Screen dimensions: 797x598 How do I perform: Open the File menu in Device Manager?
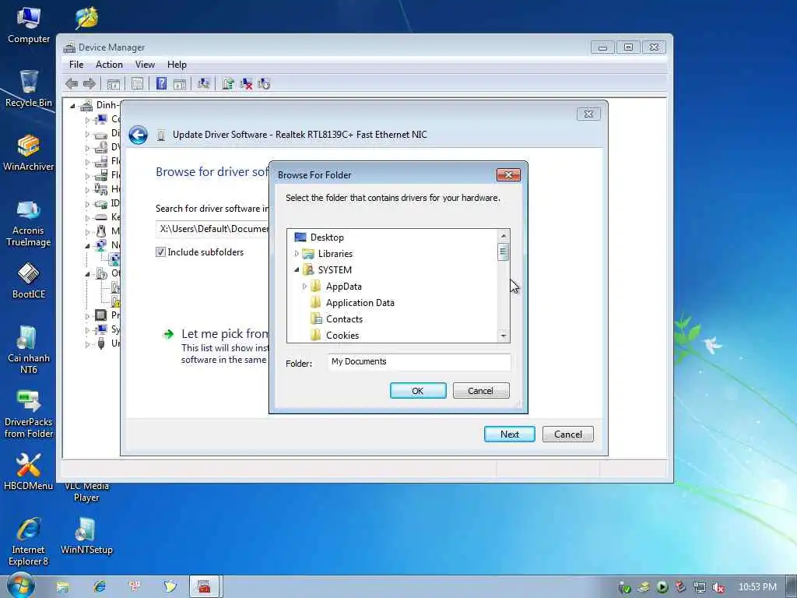point(76,65)
